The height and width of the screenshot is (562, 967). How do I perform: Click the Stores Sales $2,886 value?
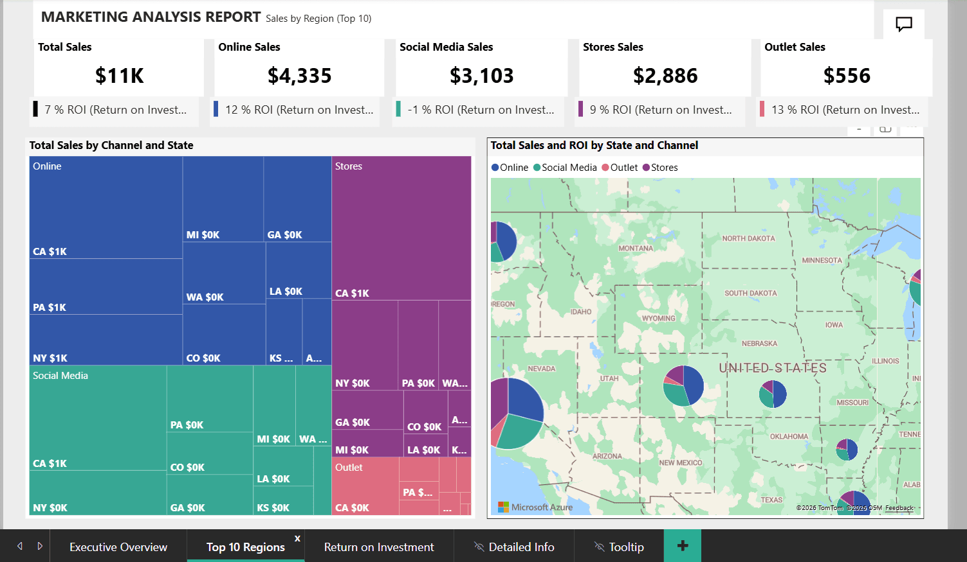click(x=665, y=76)
